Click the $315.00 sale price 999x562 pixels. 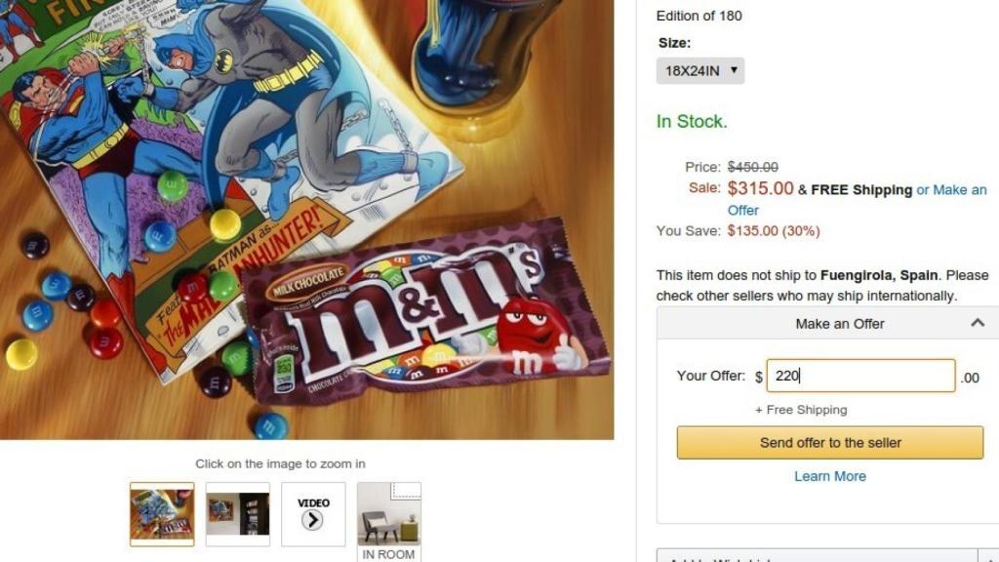(x=760, y=188)
